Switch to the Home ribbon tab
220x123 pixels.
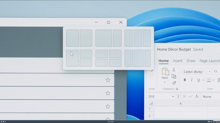[164, 61]
